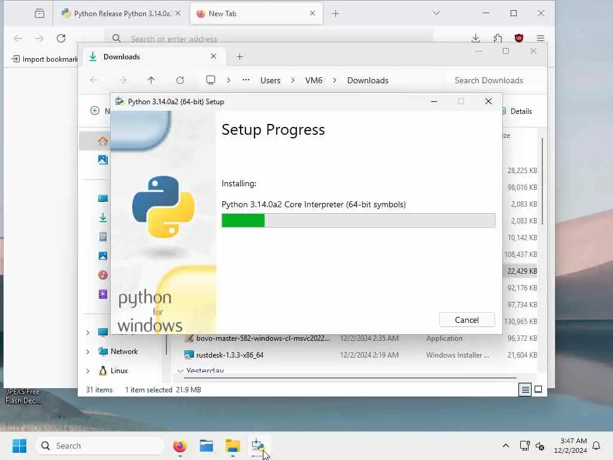The image size is (613, 460).
Task: Click the Python installer taskbar icon
Action: [x=258, y=446]
